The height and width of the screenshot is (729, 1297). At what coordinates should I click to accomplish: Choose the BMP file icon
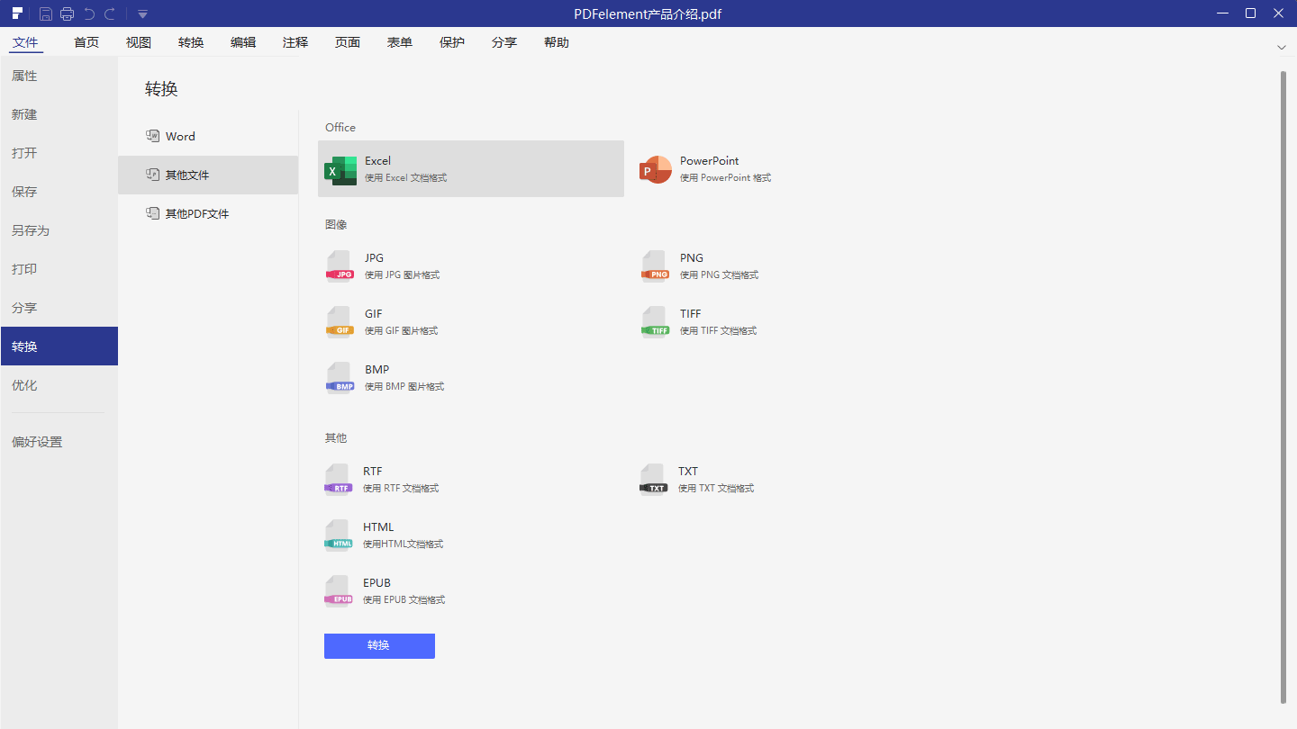(340, 378)
